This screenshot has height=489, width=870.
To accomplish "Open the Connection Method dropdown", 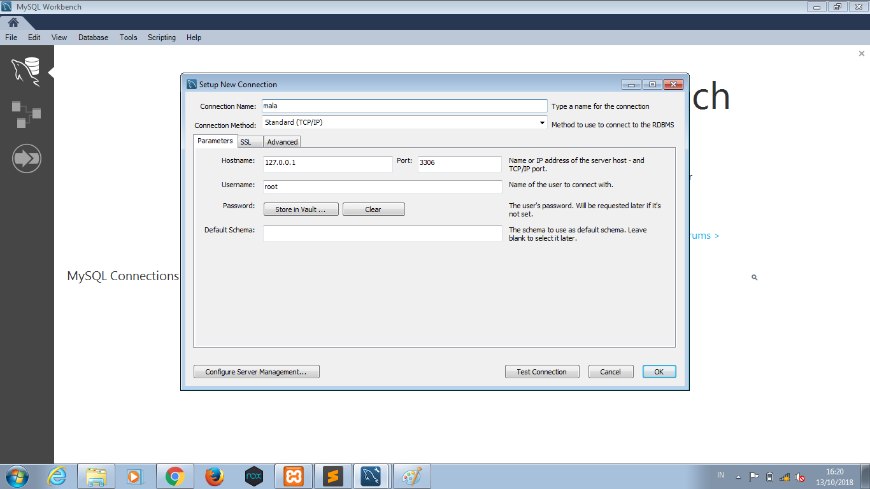I will (404, 122).
